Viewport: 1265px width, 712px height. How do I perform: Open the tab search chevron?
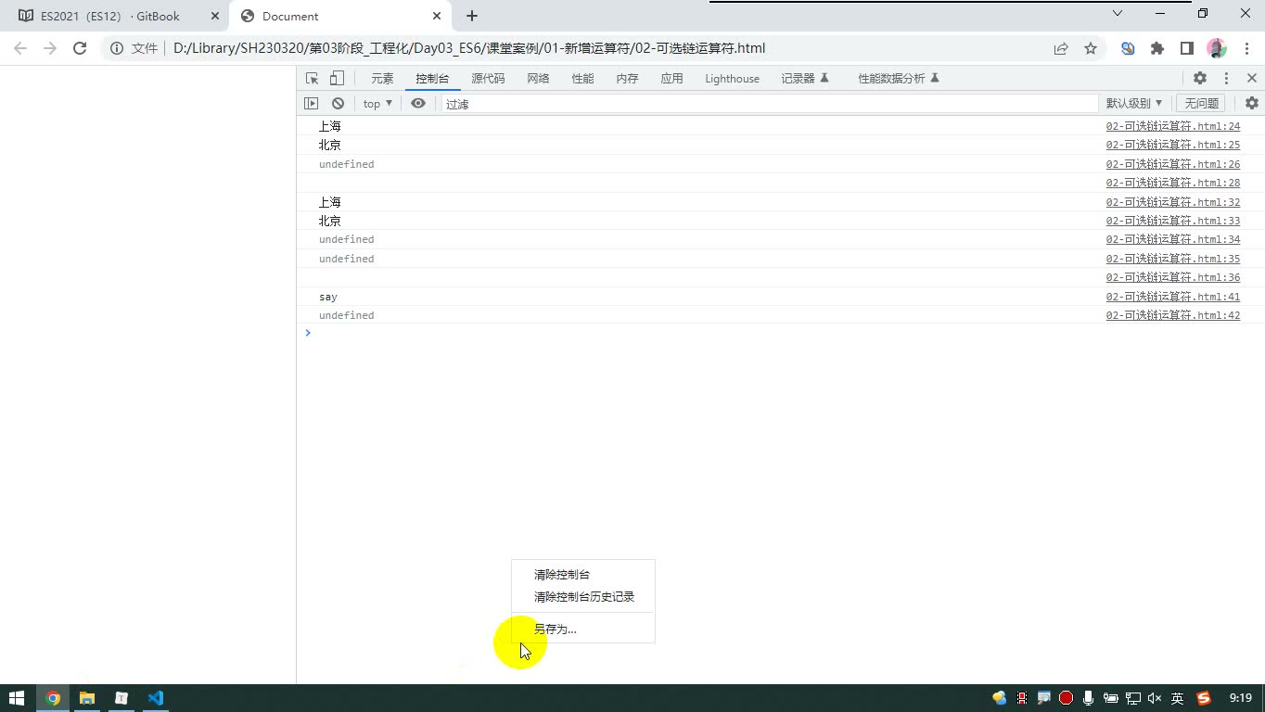(x=1118, y=13)
